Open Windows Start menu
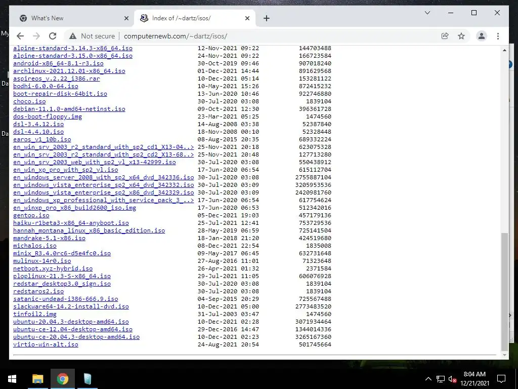518x389 pixels. point(12,379)
